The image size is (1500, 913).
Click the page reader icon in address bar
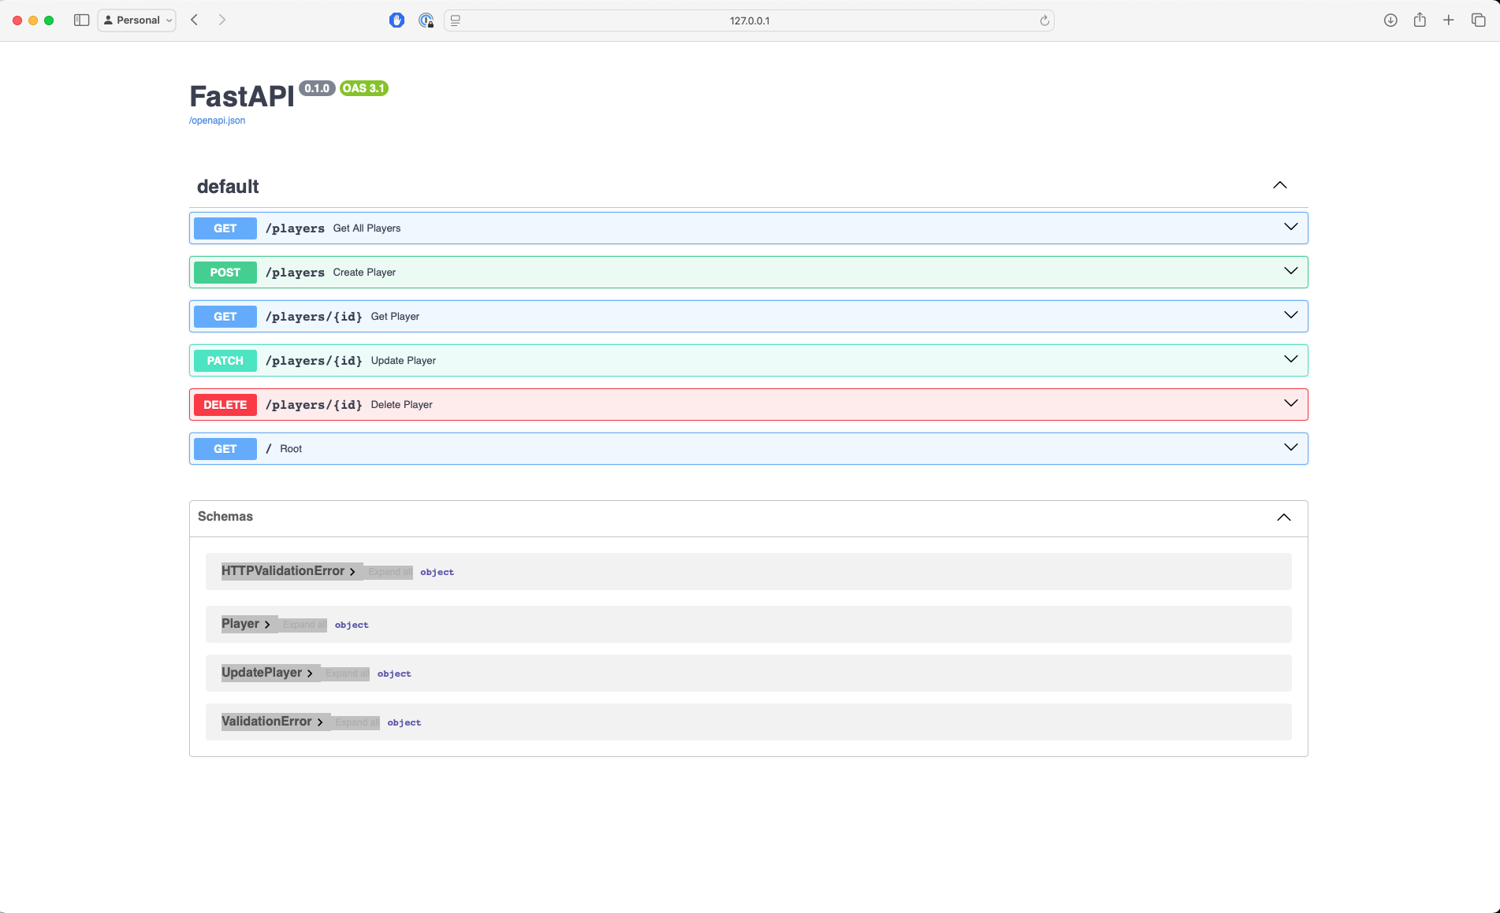click(x=456, y=20)
